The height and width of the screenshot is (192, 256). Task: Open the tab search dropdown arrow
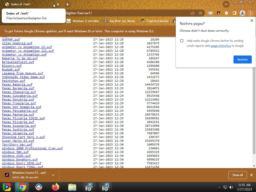click(x=226, y=4)
